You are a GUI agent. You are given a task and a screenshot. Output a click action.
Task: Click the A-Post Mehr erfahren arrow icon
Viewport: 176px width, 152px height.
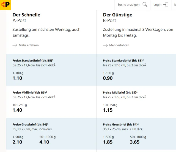(15, 45)
